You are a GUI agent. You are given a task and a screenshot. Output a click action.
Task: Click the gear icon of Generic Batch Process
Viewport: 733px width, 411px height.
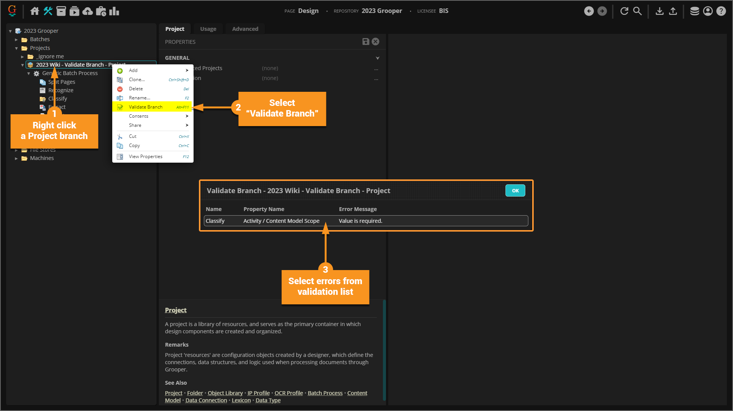[37, 74]
